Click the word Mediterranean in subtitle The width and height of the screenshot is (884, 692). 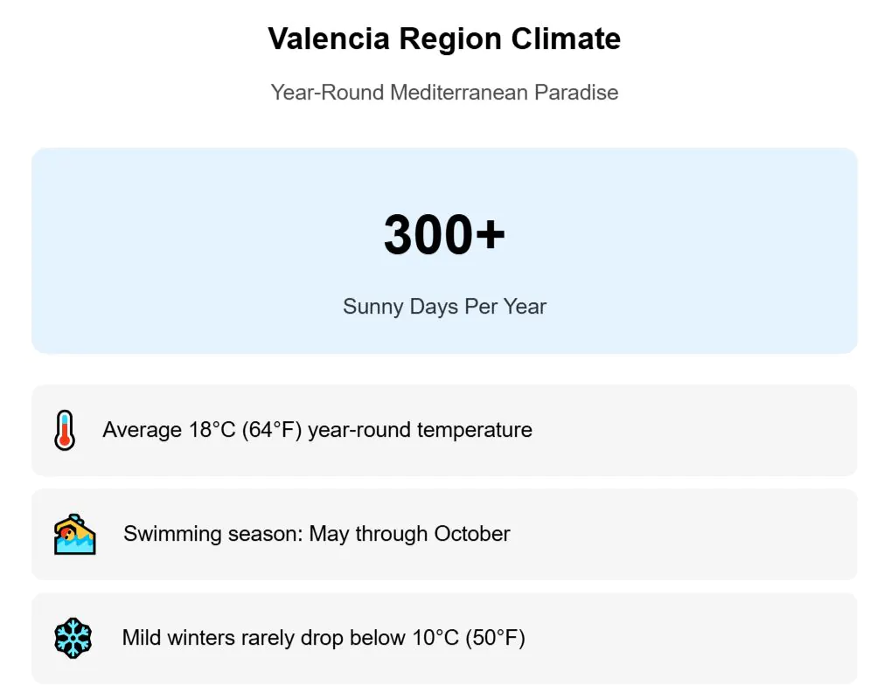459,92
